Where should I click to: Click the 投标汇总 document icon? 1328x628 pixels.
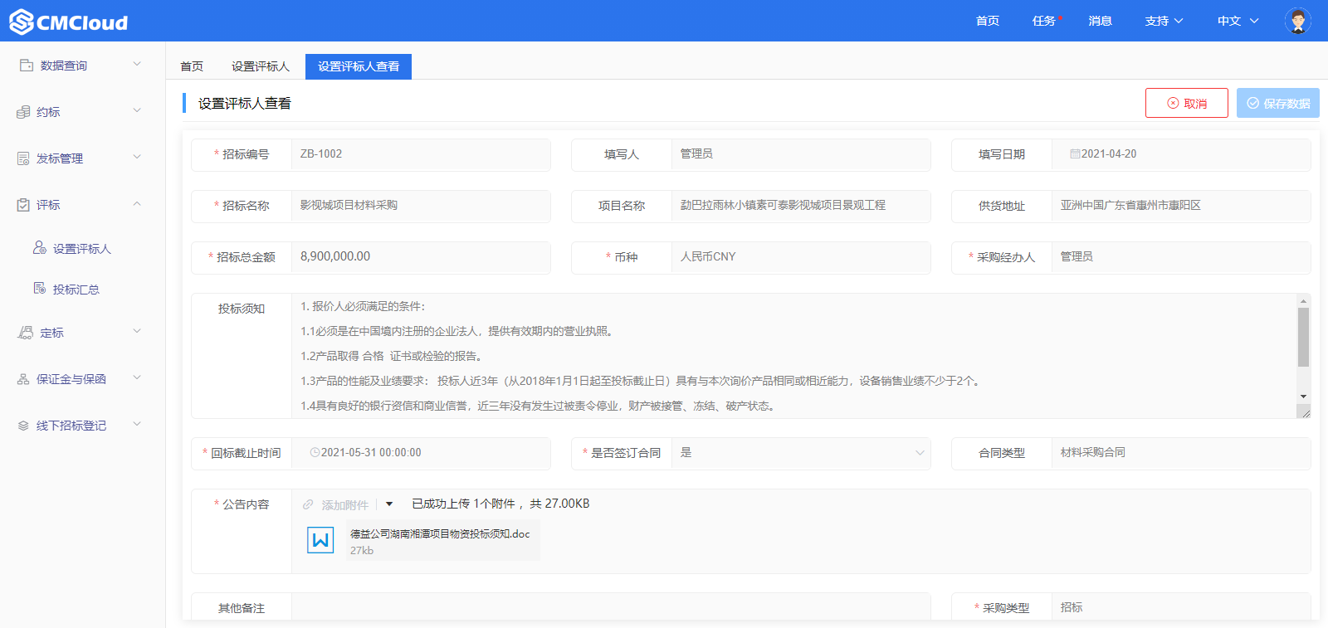coord(40,288)
